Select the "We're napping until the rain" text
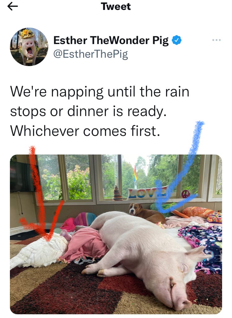232x318 pixels. click(100, 92)
